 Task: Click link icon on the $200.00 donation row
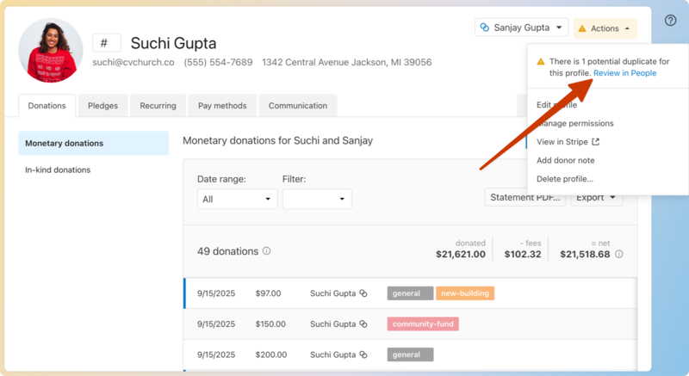tap(363, 354)
